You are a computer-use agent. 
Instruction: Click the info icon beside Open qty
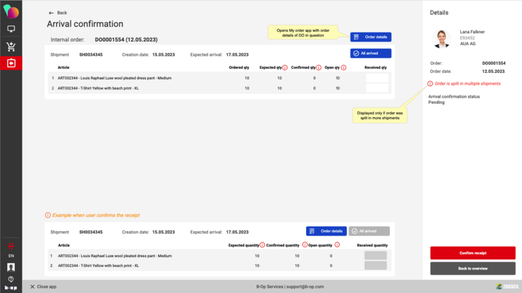click(x=343, y=67)
